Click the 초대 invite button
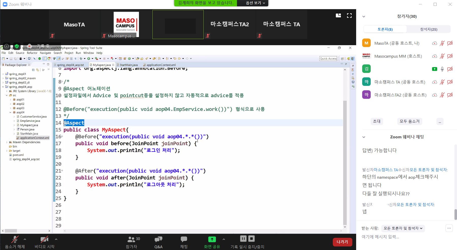 pyautogui.click(x=376, y=121)
